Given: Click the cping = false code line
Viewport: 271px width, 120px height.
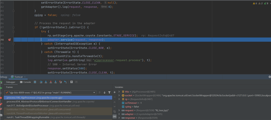Looking at the screenshot, I should 46,15.
